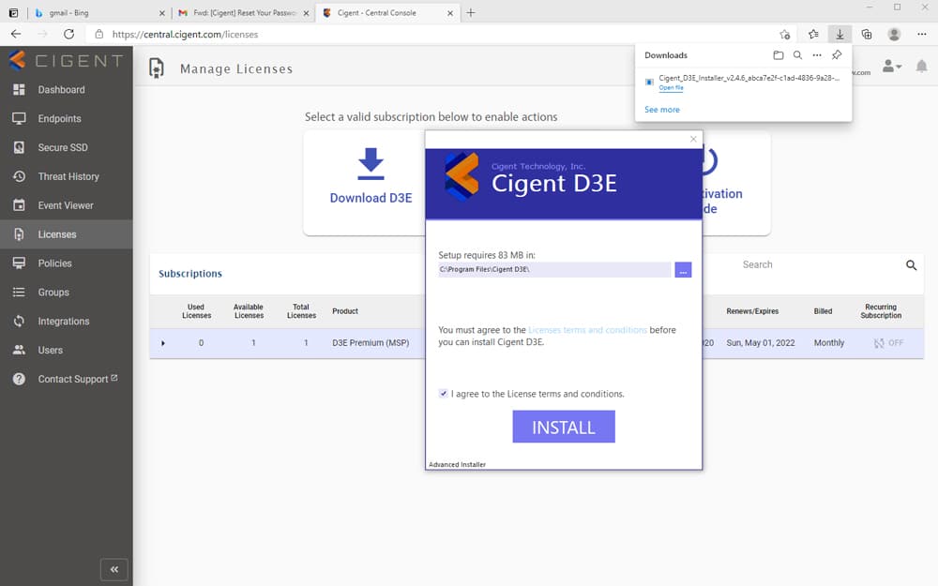The height and width of the screenshot is (586, 938).
Task: Click the tab actions menu icon
Action: pyautogui.click(x=13, y=12)
